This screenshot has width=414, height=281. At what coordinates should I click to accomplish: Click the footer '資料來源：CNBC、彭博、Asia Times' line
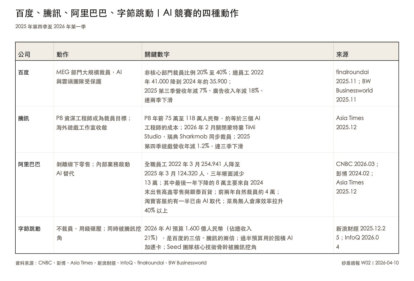pyautogui.click(x=111, y=263)
